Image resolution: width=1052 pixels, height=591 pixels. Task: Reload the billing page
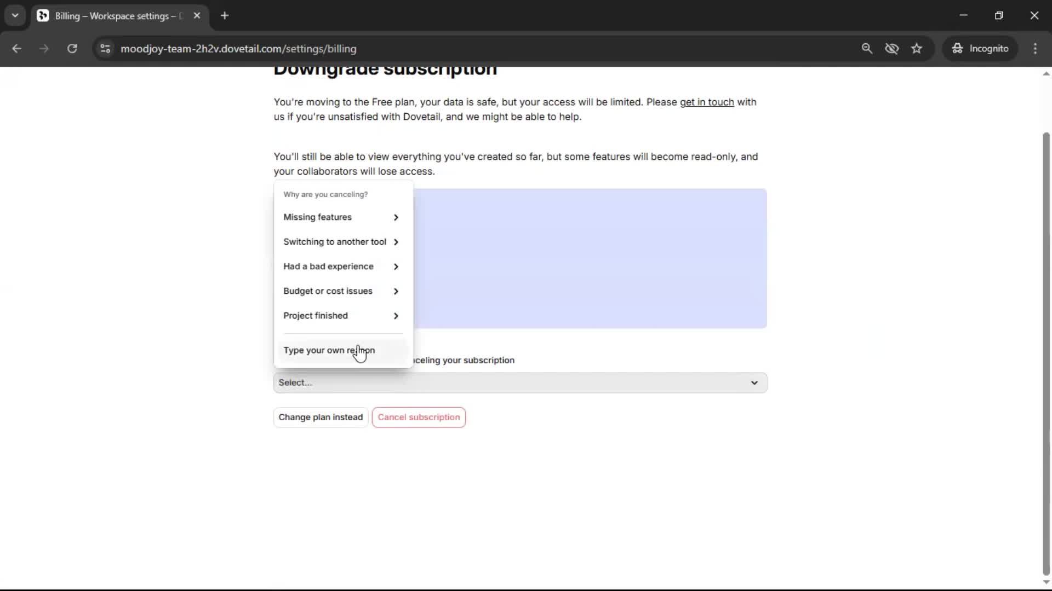pyautogui.click(x=72, y=49)
